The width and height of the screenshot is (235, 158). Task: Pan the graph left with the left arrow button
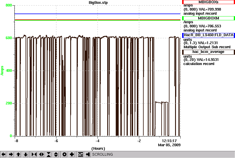pos(4,154)
